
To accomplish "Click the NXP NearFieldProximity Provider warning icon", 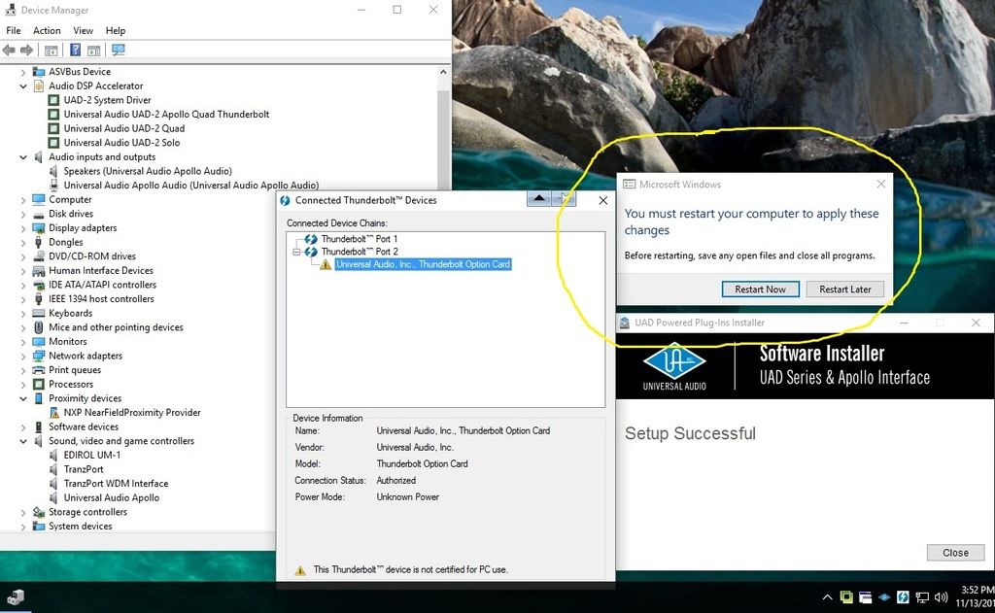I will pos(55,413).
